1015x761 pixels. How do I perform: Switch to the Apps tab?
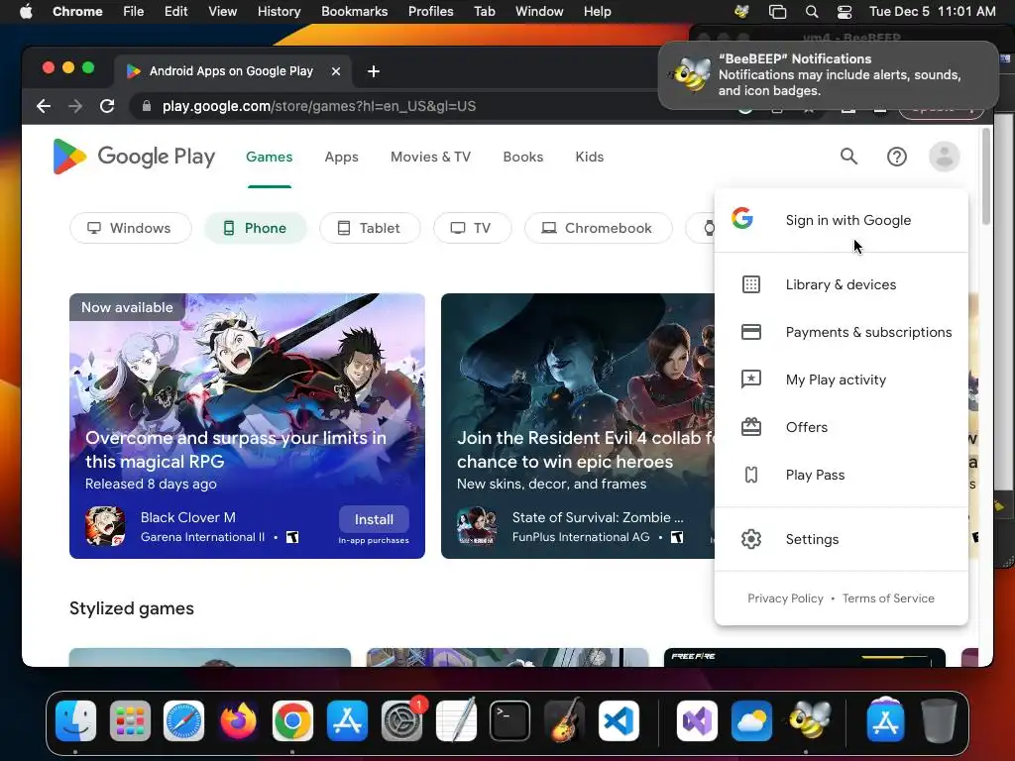coord(342,157)
